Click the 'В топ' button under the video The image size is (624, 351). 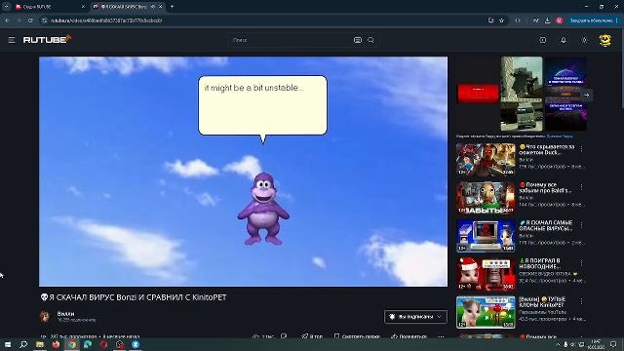(x=312, y=336)
